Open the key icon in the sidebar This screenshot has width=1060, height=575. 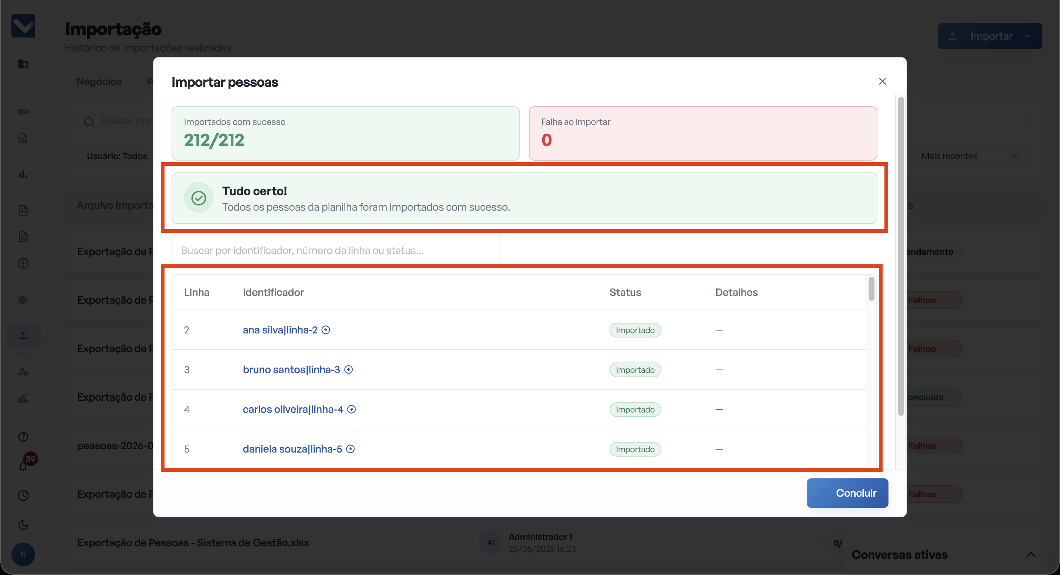point(23,112)
